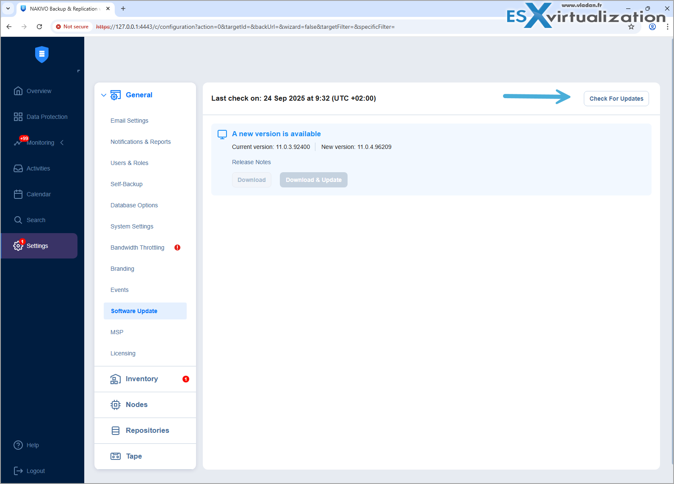Click Download & Update button

[x=314, y=180]
